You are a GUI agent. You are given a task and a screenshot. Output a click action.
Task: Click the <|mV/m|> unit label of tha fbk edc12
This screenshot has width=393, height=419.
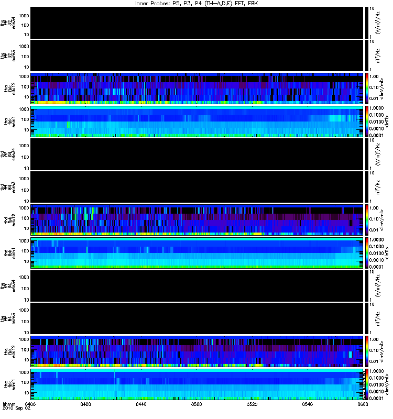point(382,89)
